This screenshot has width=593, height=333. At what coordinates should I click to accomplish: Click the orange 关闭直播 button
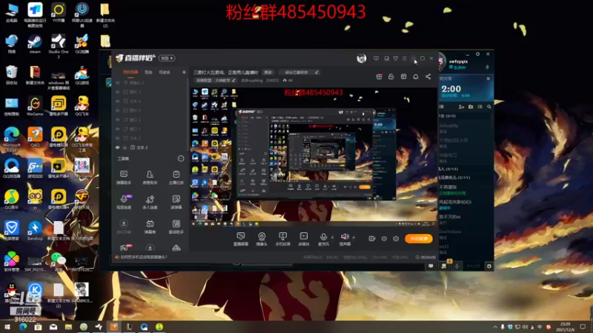(x=419, y=238)
